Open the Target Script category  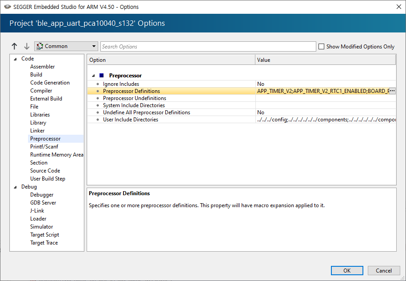tap(44, 235)
